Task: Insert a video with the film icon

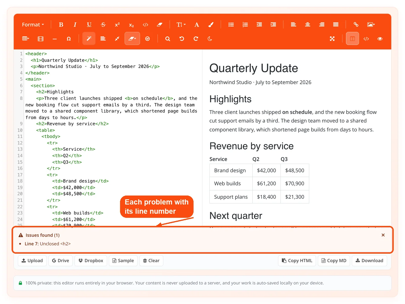Action: coord(41,39)
